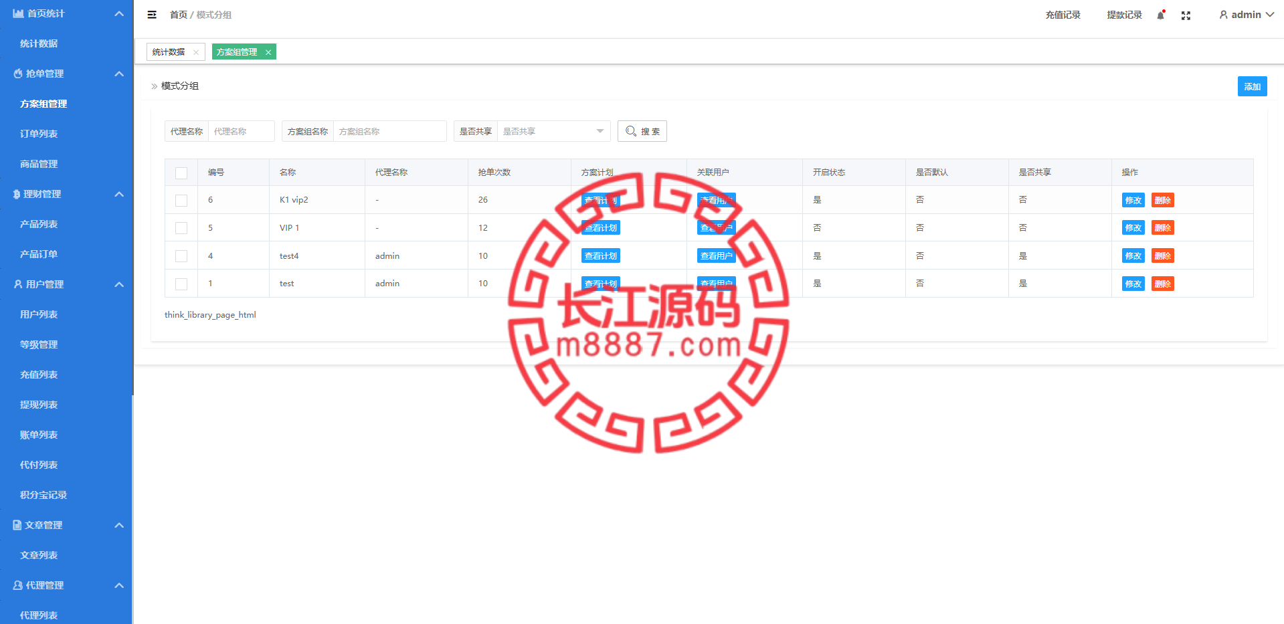This screenshot has width=1284, height=624.
Task: Click the 抢单管理 flame icon
Action: [18, 74]
